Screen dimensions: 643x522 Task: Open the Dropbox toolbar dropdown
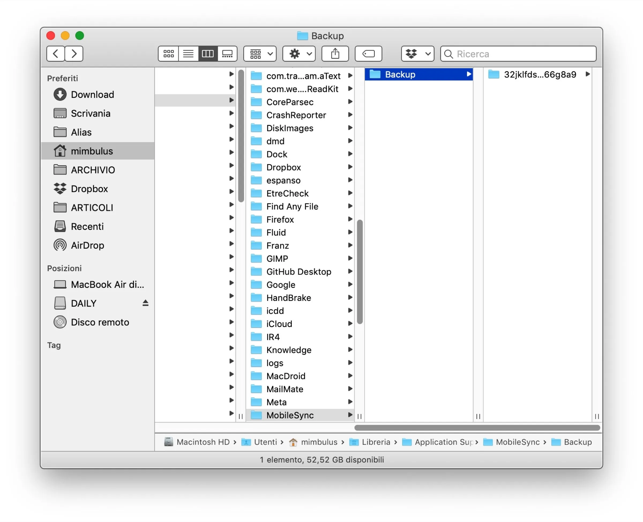(417, 54)
